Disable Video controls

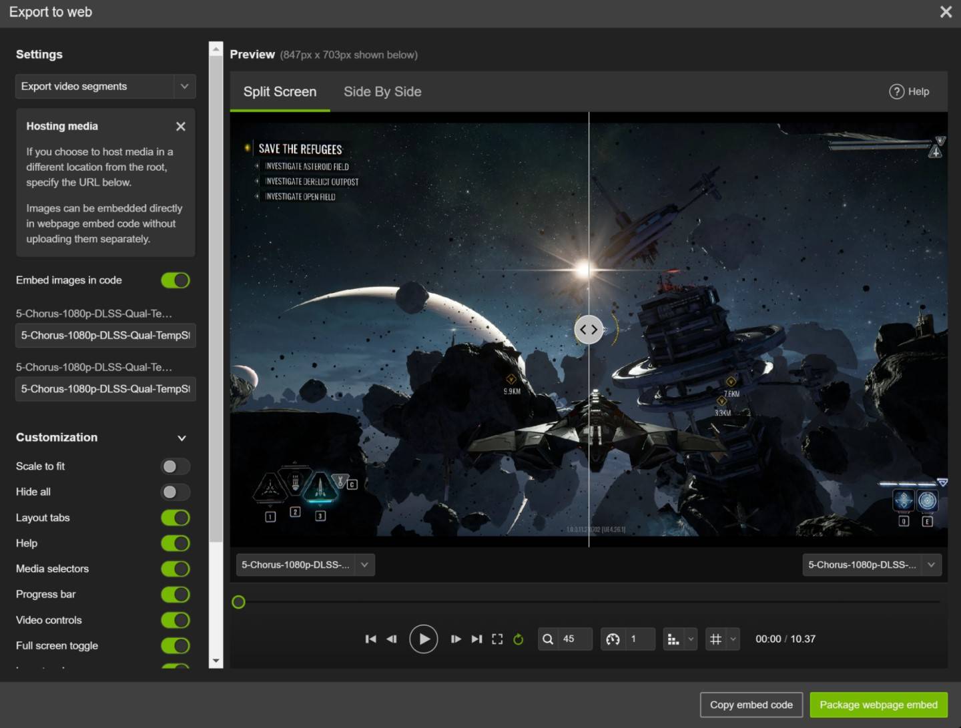pyautogui.click(x=176, y=621)
